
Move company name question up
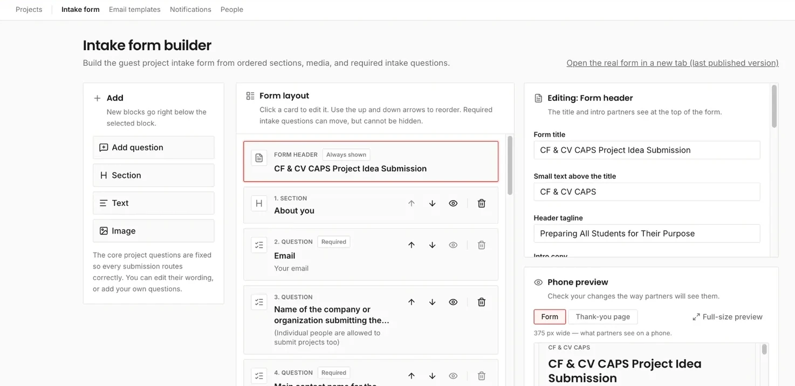[412, 302]
